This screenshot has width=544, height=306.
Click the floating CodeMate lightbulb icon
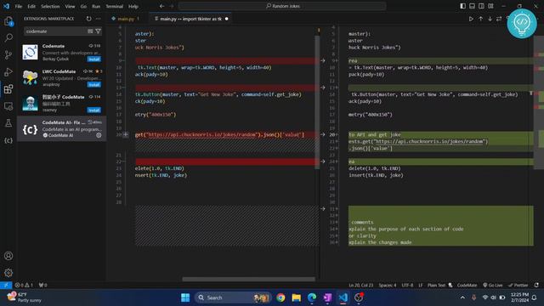[522, 23]
